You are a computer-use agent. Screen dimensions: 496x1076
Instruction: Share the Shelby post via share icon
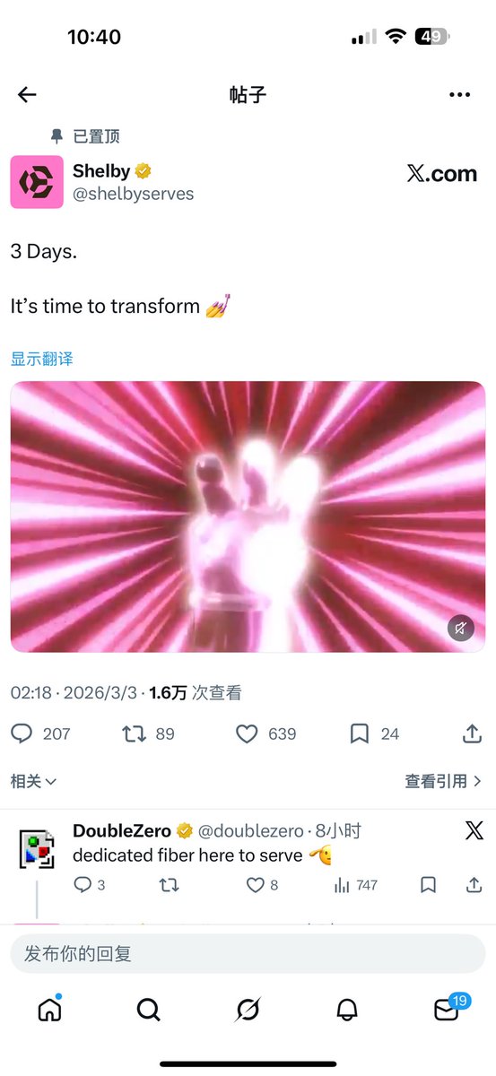pos(472,733)
